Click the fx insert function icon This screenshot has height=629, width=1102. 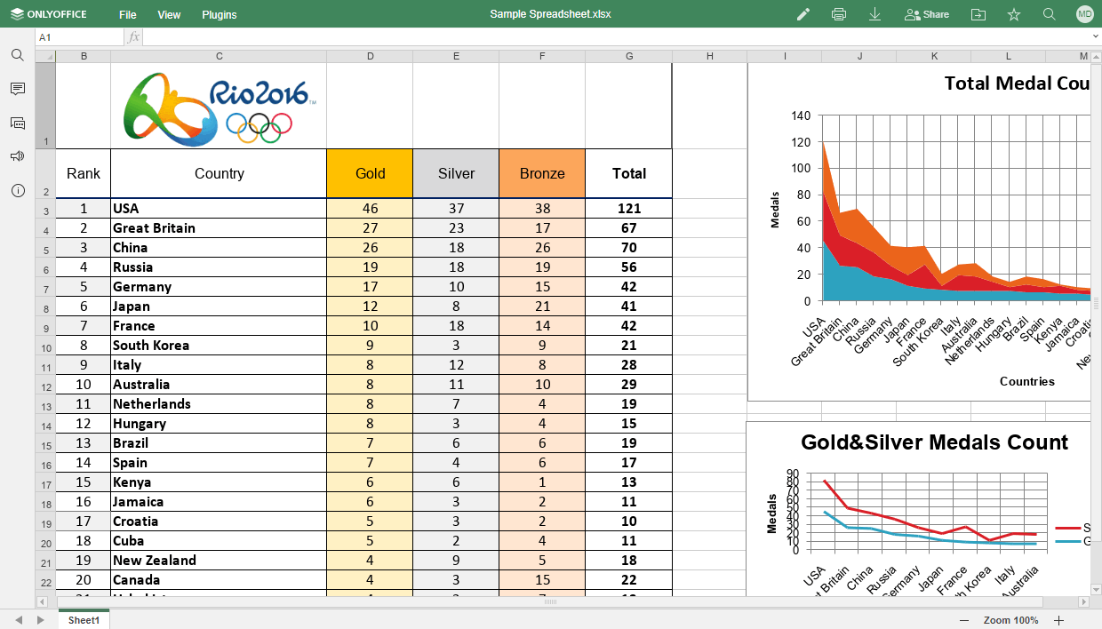(x=133, y=37)
